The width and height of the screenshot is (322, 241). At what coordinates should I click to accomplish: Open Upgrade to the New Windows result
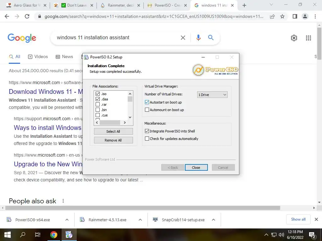[48, 164]
